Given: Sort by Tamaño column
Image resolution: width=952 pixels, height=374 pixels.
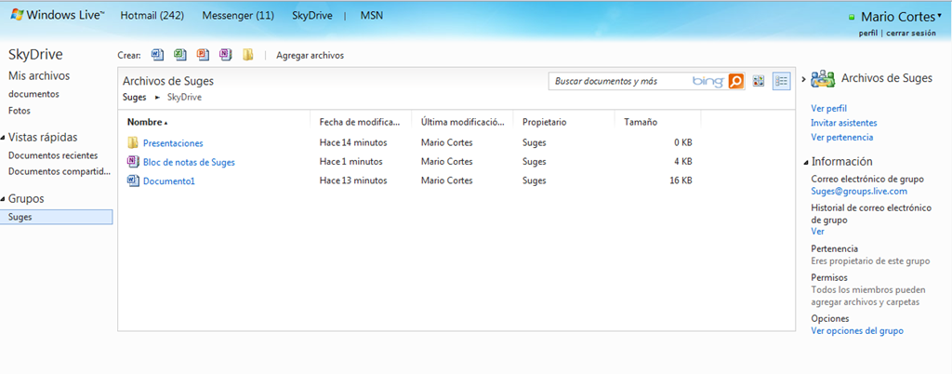Looking at the screenshot, I should tap(641, 122).
